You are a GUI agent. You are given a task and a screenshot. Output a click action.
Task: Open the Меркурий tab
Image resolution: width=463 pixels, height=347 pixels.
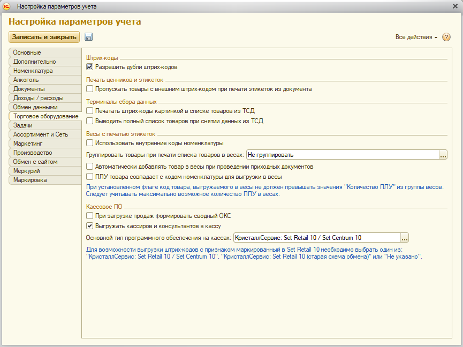pos(45,171)
